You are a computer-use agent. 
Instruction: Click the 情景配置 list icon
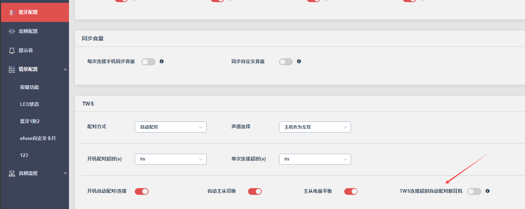pos(12,69)
